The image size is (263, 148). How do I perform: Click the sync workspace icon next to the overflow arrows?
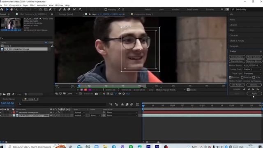[227, 9]
